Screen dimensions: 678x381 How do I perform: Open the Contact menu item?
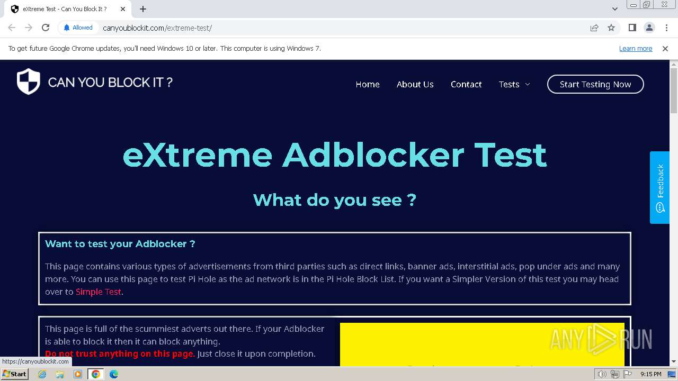466,84
